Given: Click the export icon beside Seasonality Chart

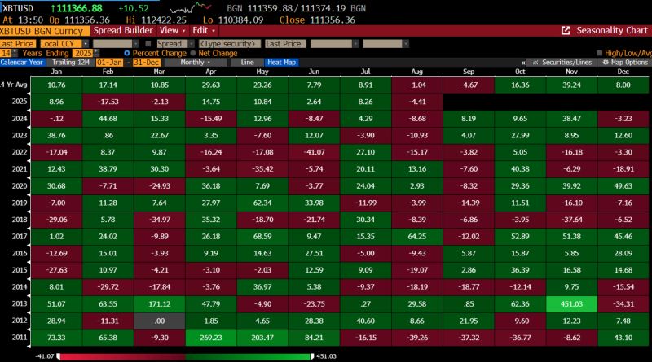Looking at the screenshot, I should [566, 31].
